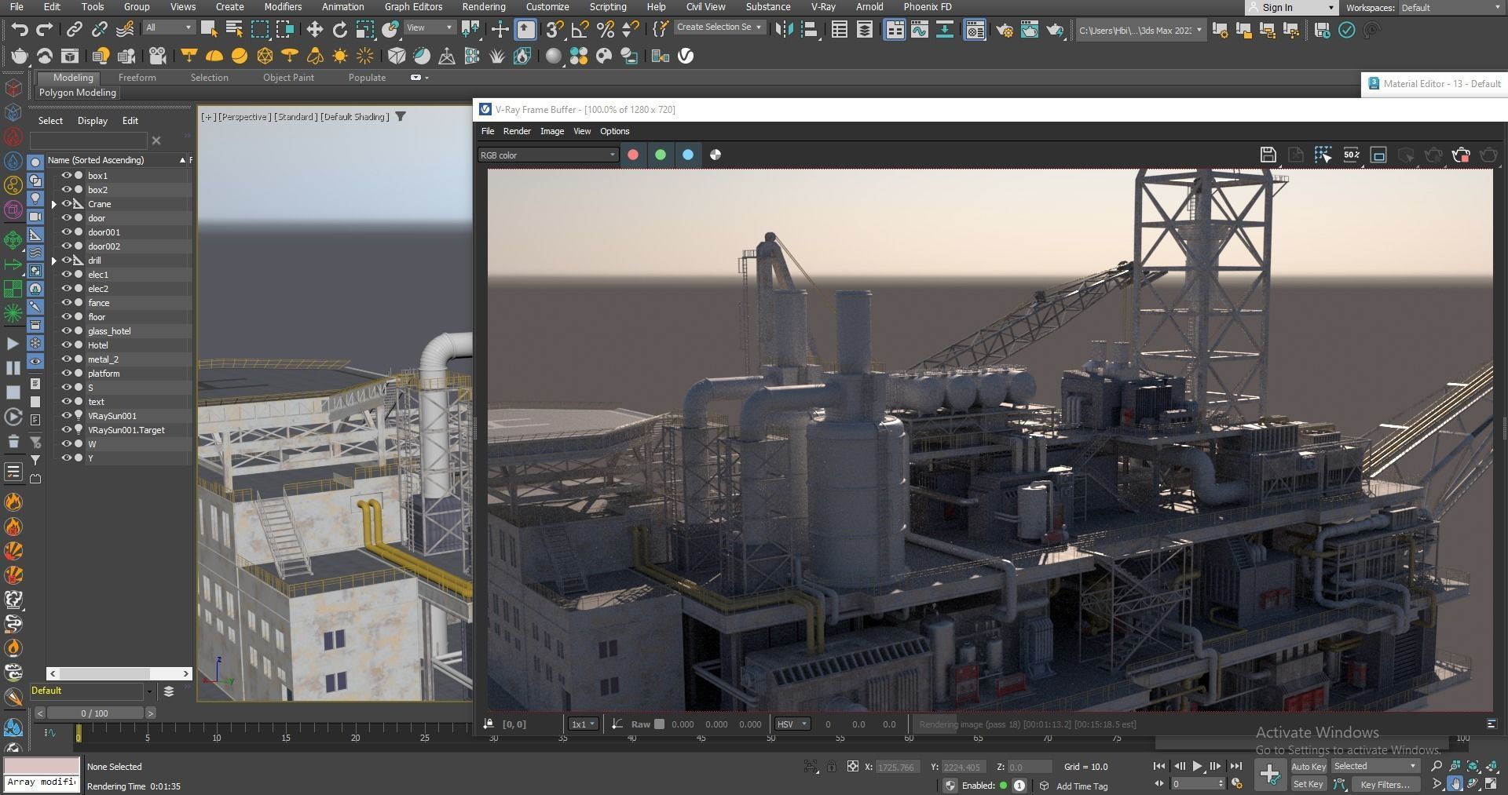
Task: Switch to the Freeform ribbon tab
Action: pyautogui.click(x=137, y=78)
